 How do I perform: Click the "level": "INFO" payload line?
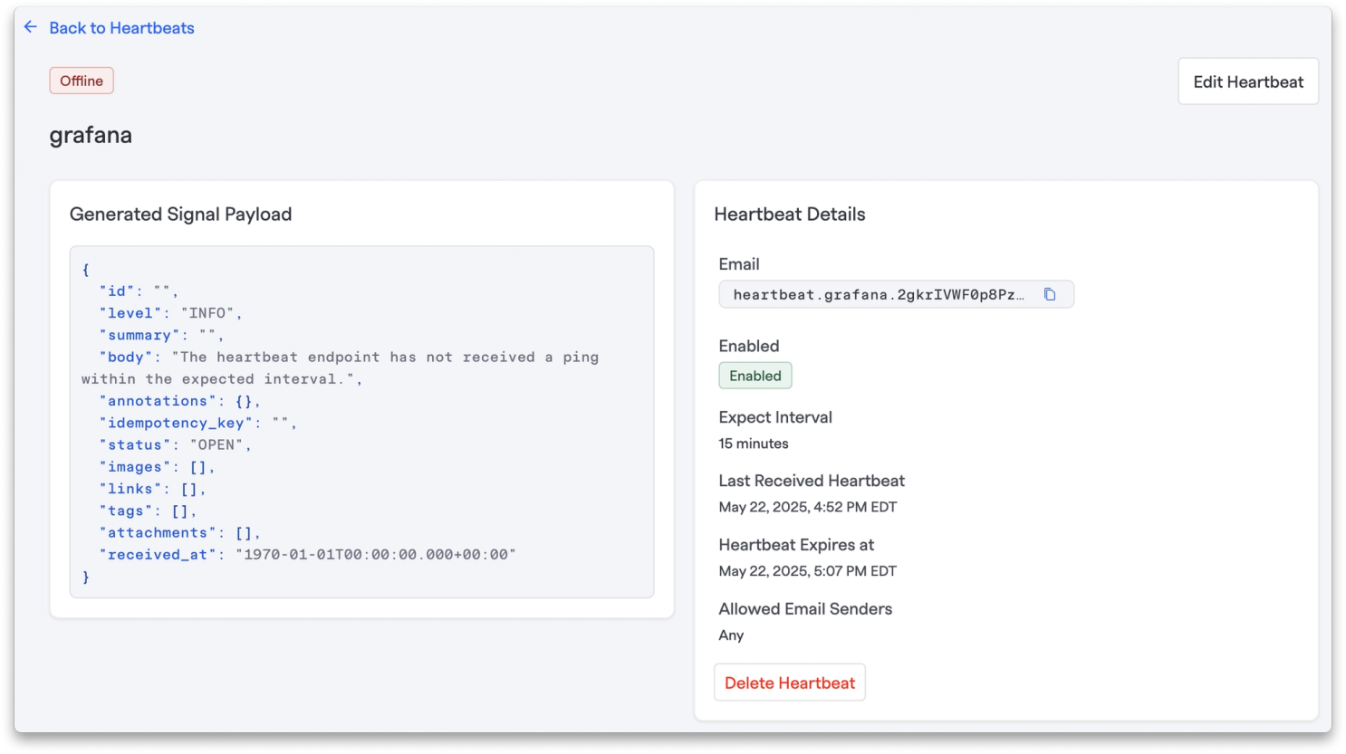(x=171, y=313)
